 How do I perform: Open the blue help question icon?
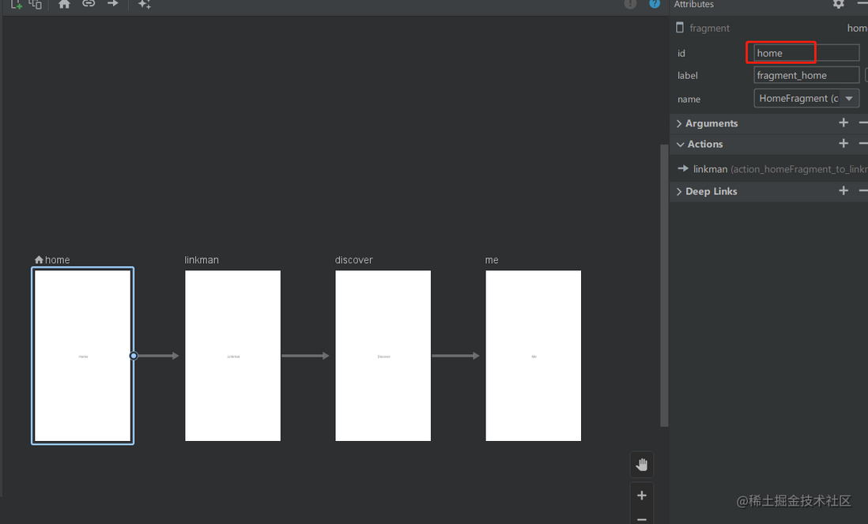pos(655,3)
